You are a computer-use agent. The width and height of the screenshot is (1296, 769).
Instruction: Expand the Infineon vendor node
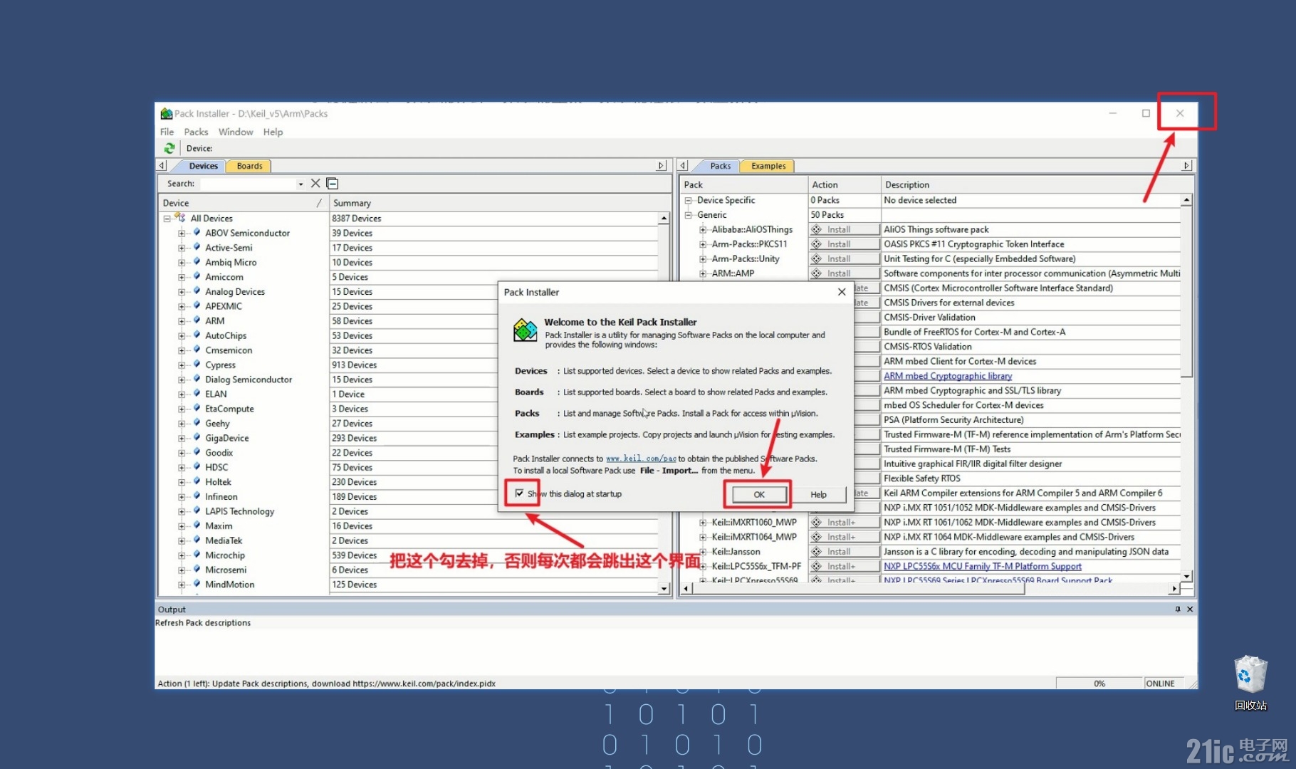(x=182, y=497)
